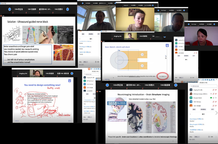The width and height of the screenshot is (218, 144).
Task: Collapse the 参会者 (114) panel chevron
Action: pyautogui.click(x=190, y=82)
